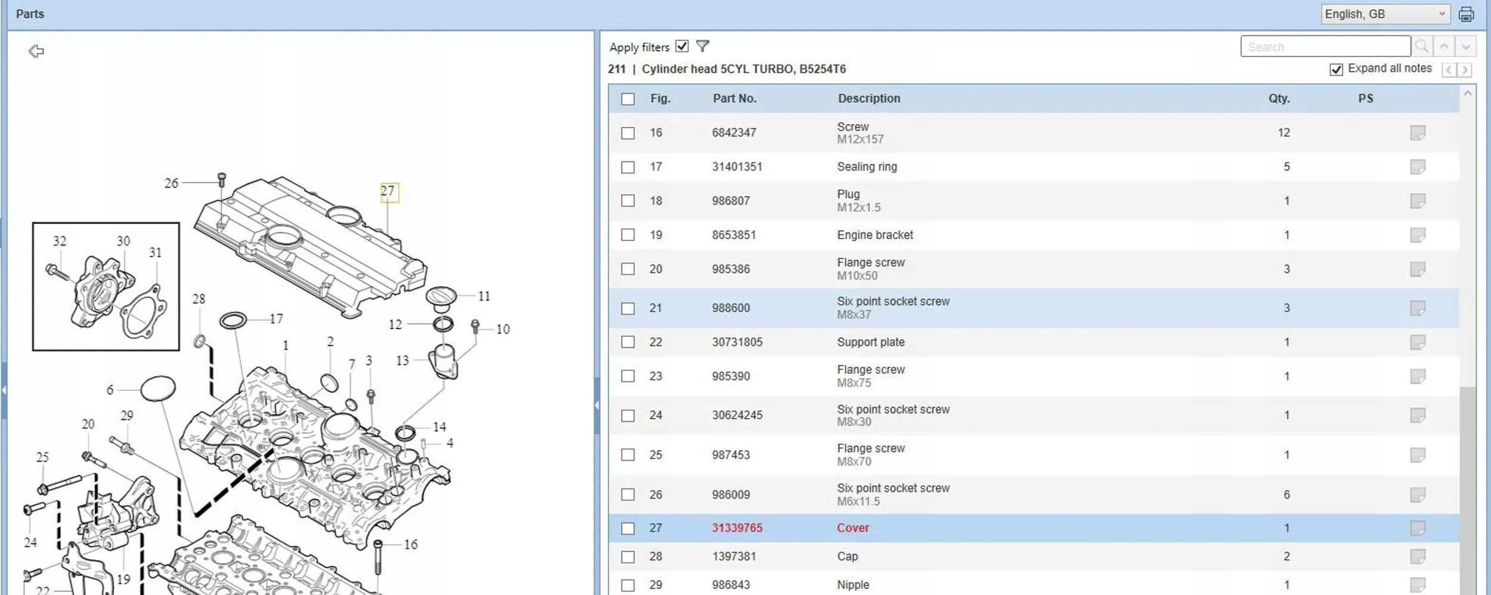Go back using the left arrow icon
1491x595 pixels.
click(x=36, y=51)
